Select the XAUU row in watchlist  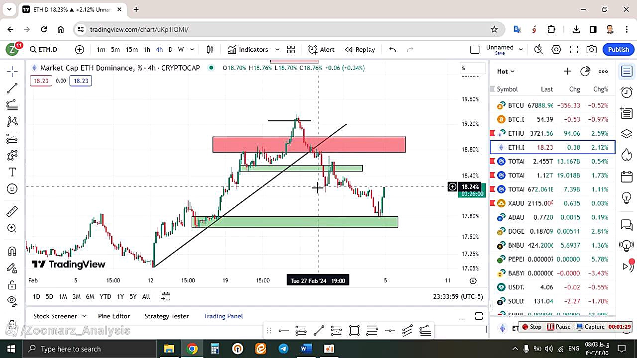tap(552, 203)
